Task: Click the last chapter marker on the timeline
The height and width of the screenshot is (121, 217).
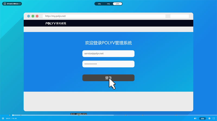Action: (176, 115)
